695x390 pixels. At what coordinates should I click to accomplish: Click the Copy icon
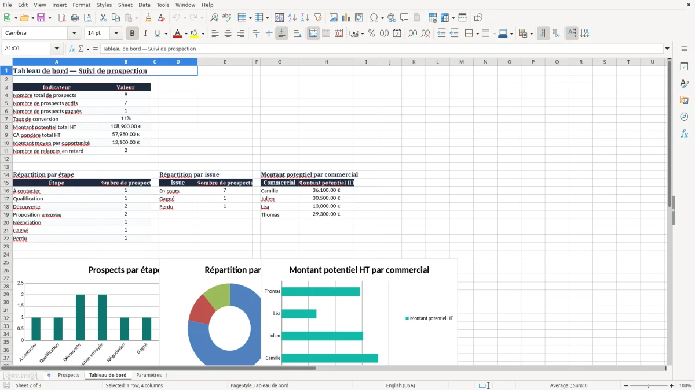point(115,18)
